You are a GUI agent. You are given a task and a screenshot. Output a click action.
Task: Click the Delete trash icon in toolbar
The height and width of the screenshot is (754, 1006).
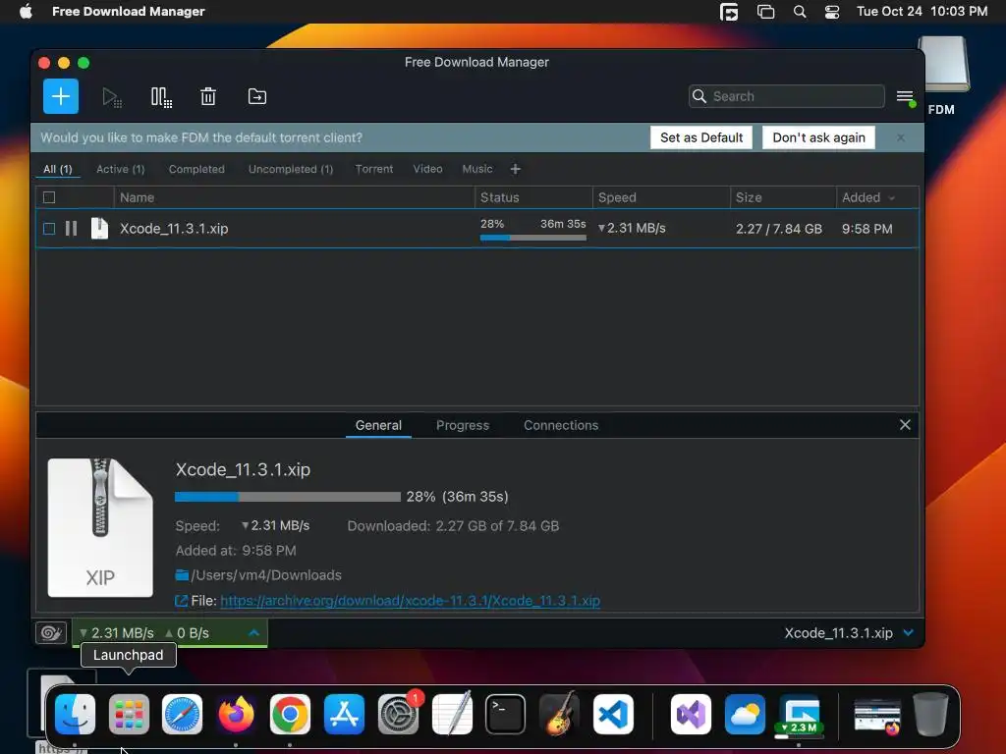click(208, 97)
